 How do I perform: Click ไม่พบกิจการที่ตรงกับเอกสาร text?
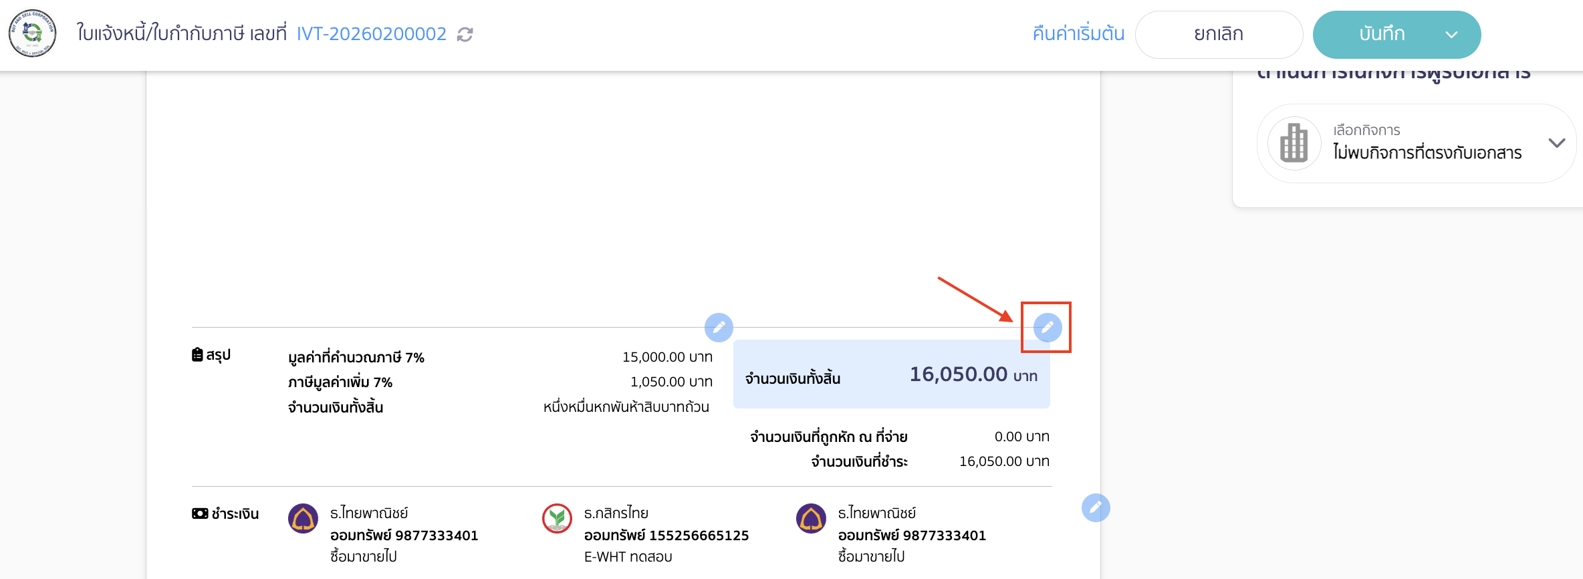[x=1427, y=153]
